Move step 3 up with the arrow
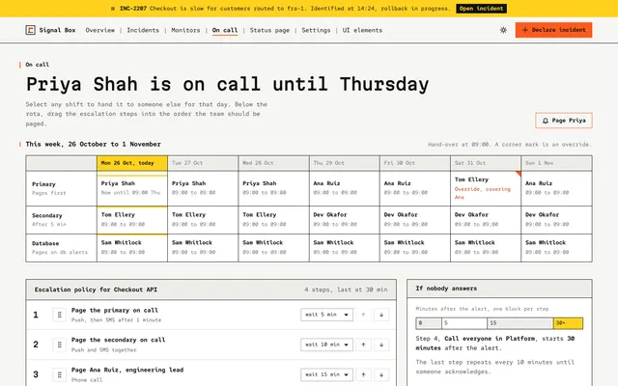The image size is (618, 386). (363, 374)
